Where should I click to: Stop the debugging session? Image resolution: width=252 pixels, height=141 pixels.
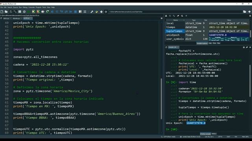(x=75, y=12)
